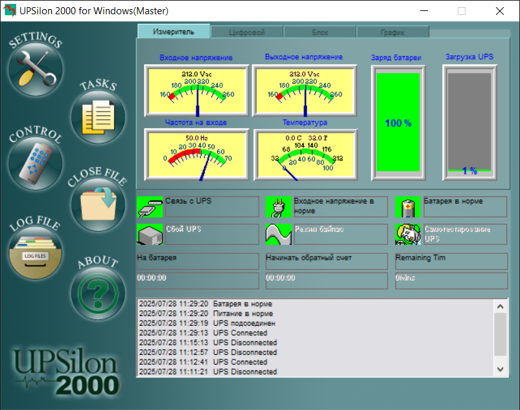Click the Связь с UPS status icon
Screen dimensions: 520x410
tap(150, 207)
